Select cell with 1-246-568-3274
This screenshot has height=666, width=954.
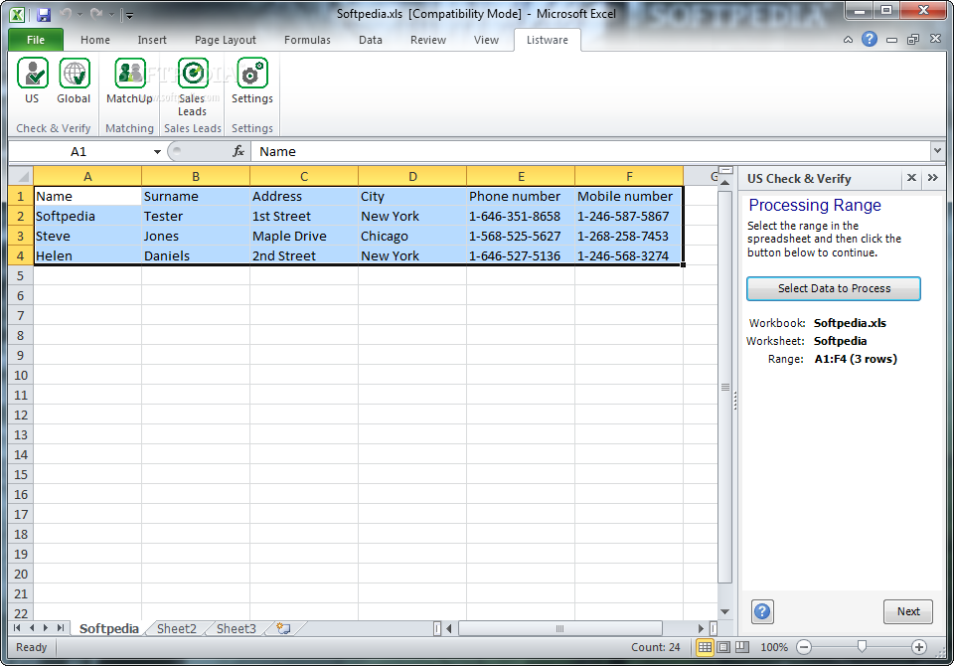point(628,255)
